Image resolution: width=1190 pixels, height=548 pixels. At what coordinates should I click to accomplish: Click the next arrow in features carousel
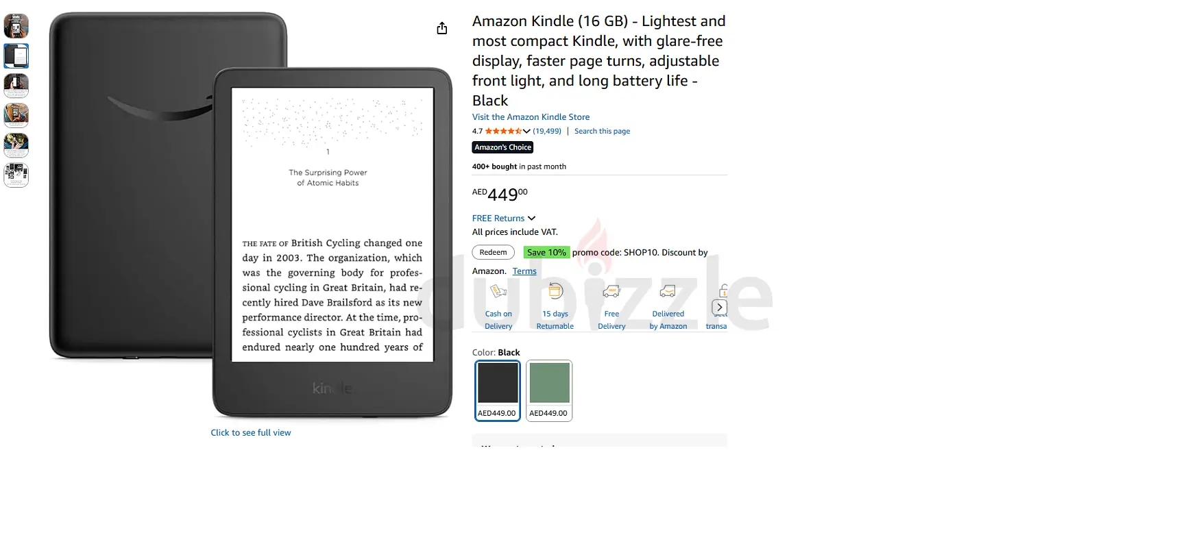point(719,307)
